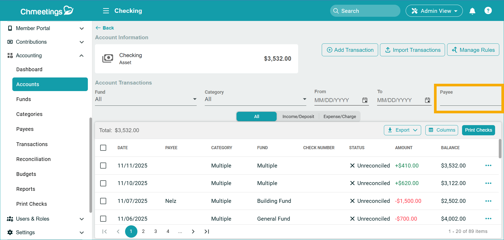Go to page 4
The width and height of the screenshot is (504, 240).
pyautogui.click(x=168, y=231)
